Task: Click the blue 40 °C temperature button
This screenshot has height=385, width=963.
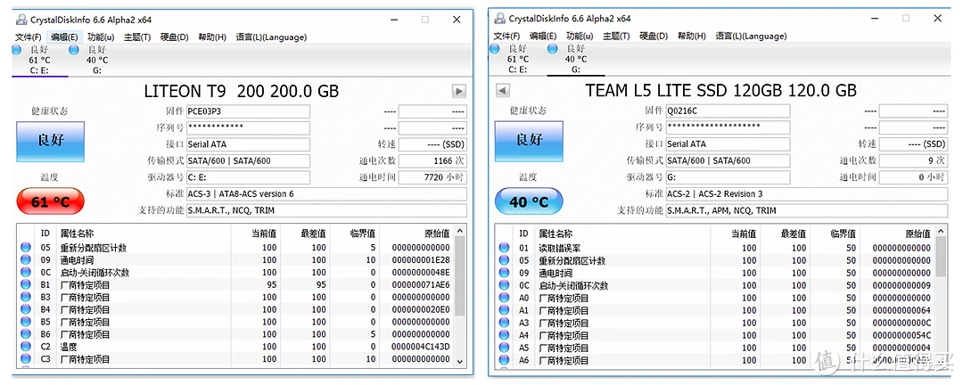Action: click(529, 201)
